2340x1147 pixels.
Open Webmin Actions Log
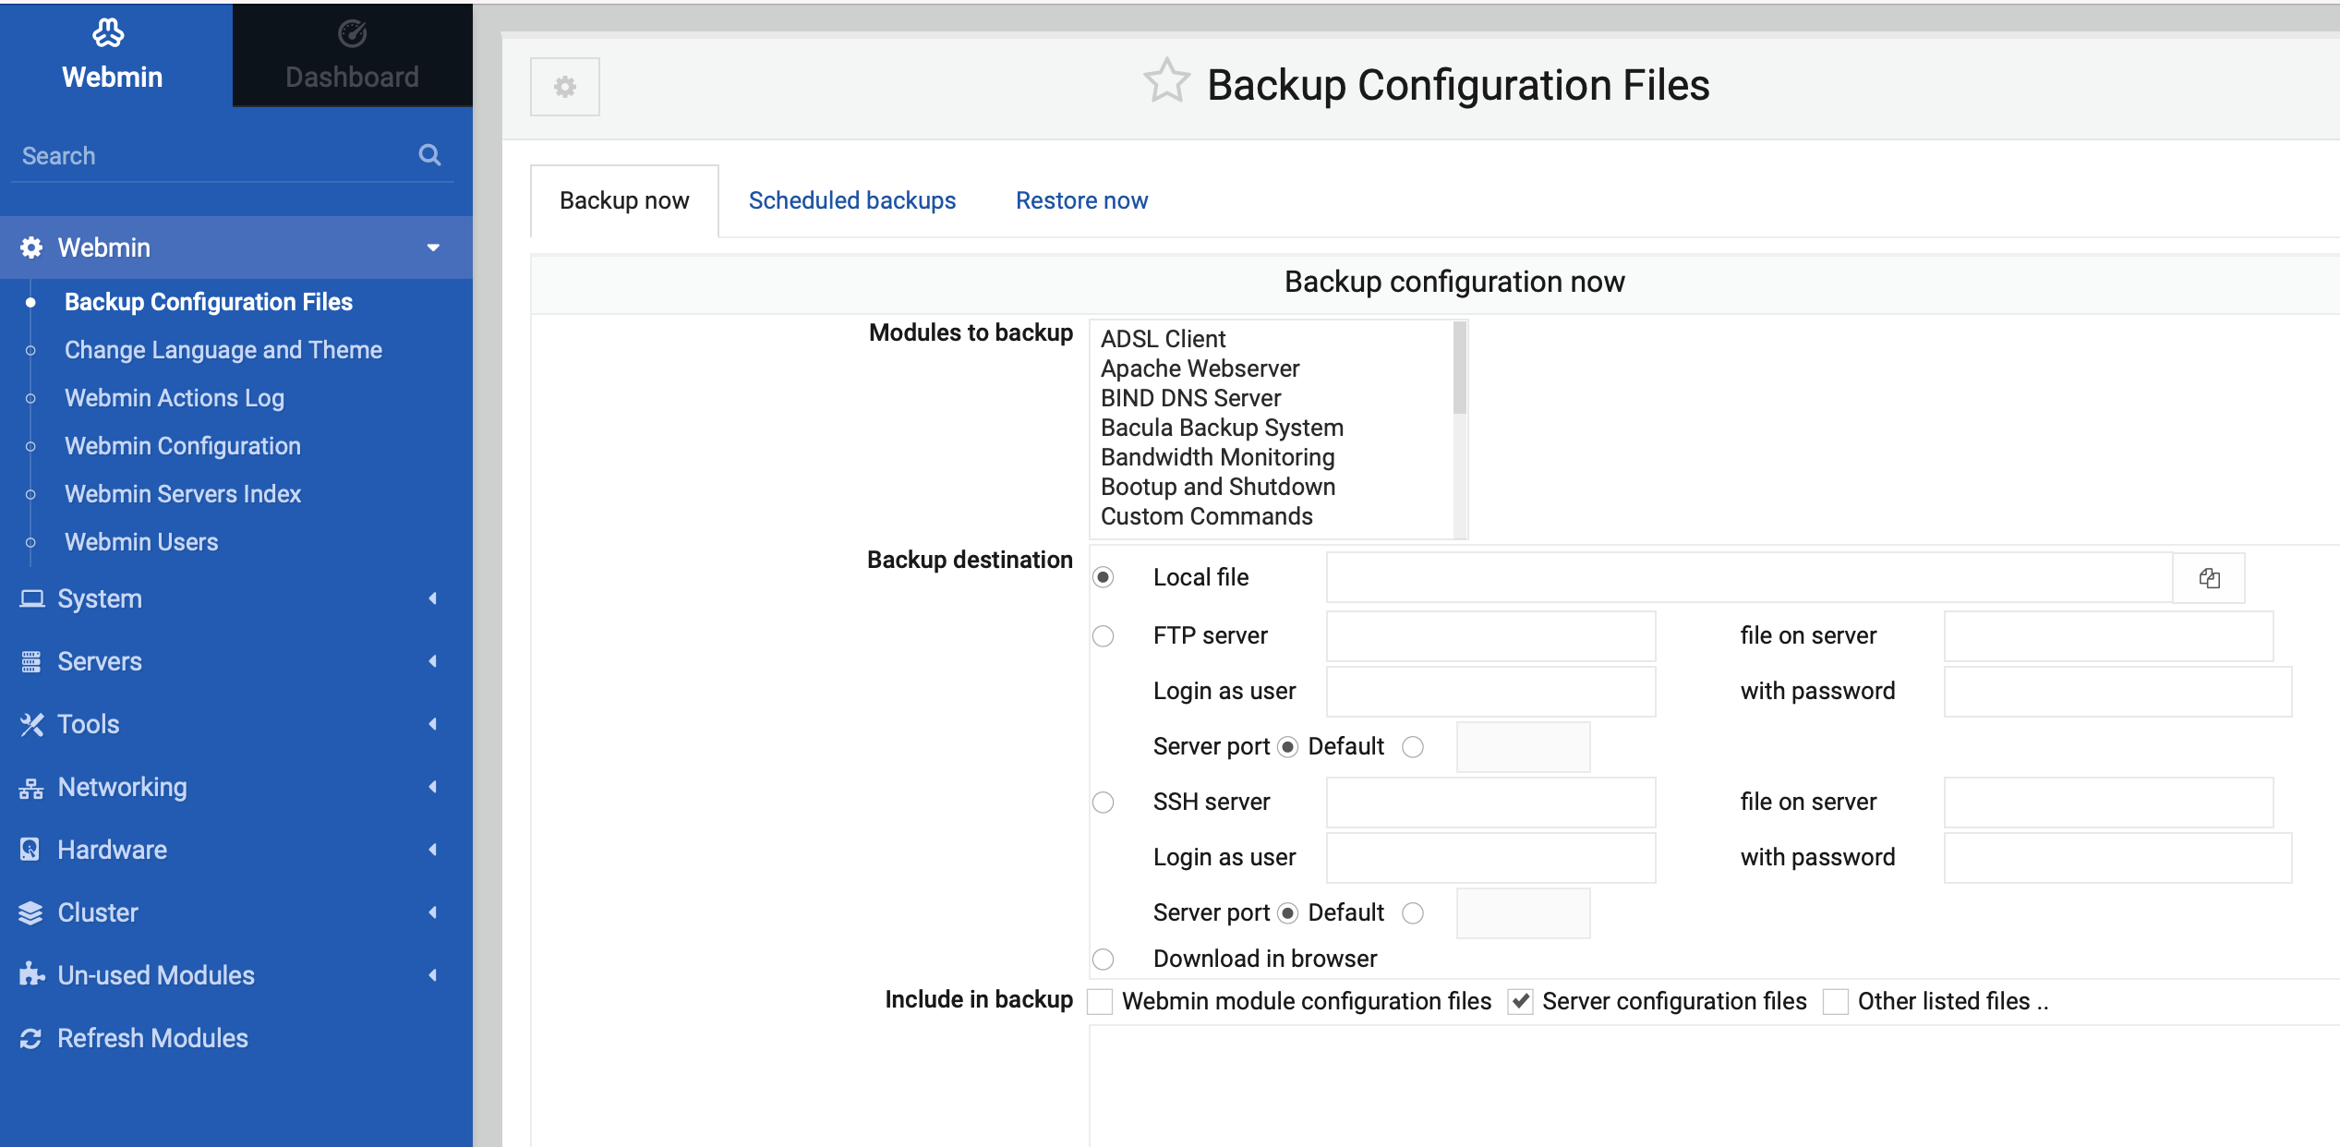[175, 398]
